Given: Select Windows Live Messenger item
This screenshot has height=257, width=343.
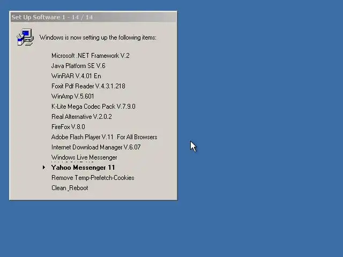Looking at the screenshot, I should coord(84,157).
